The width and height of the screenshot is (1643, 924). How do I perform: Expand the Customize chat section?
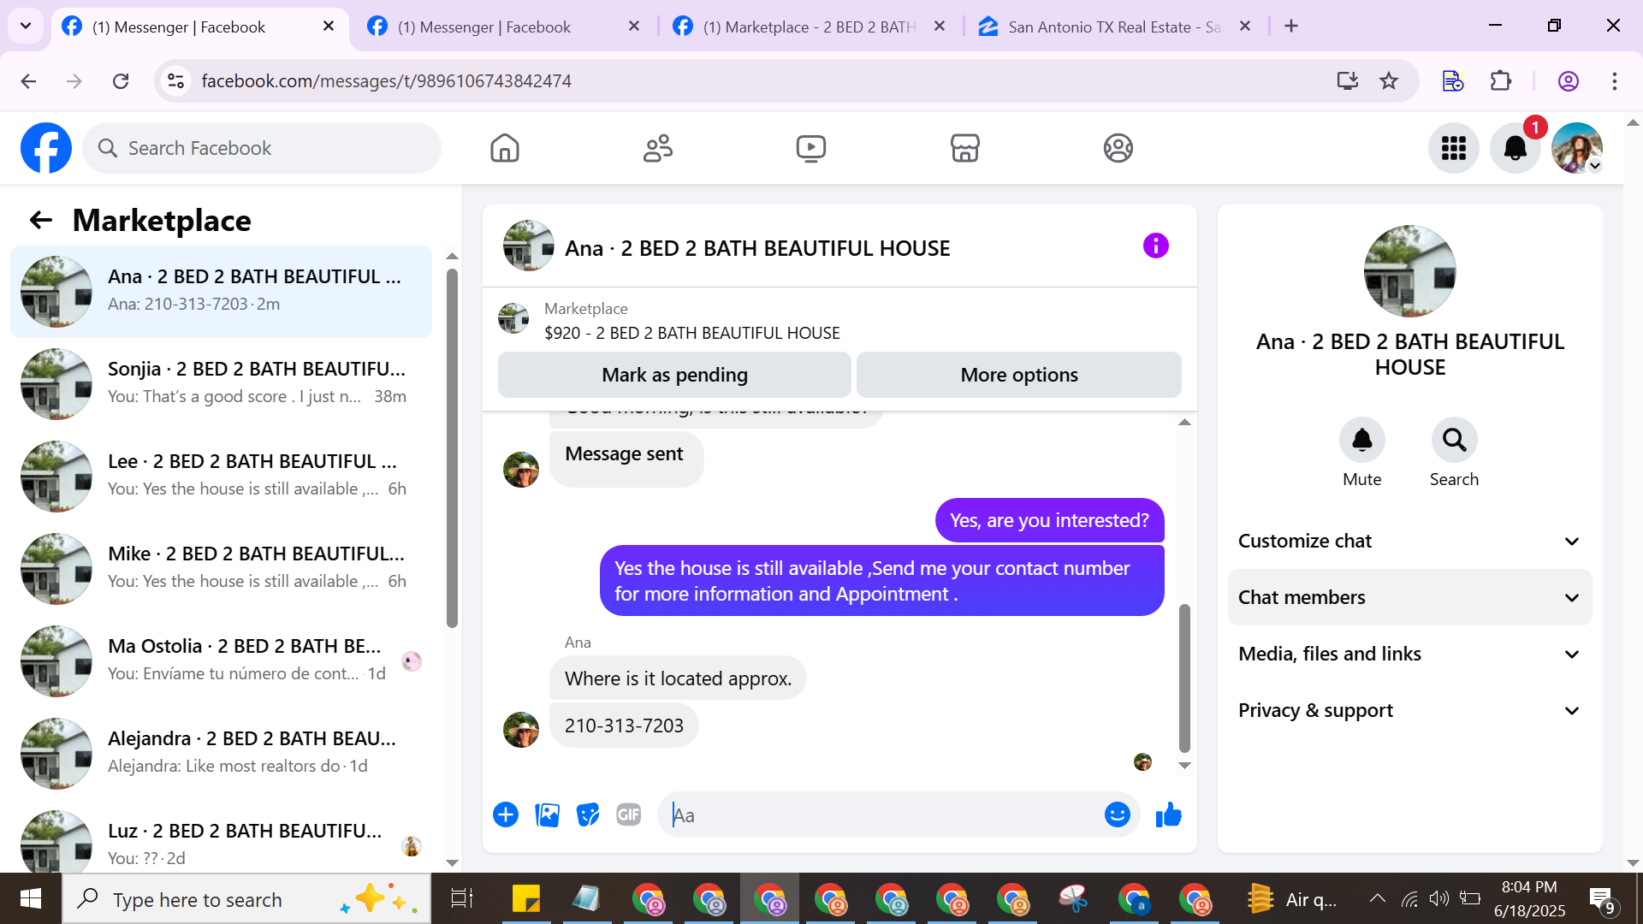[1409, 541]
